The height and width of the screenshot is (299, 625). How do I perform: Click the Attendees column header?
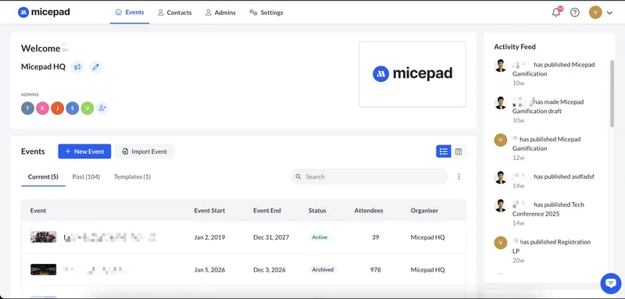[x=369, y=211]
